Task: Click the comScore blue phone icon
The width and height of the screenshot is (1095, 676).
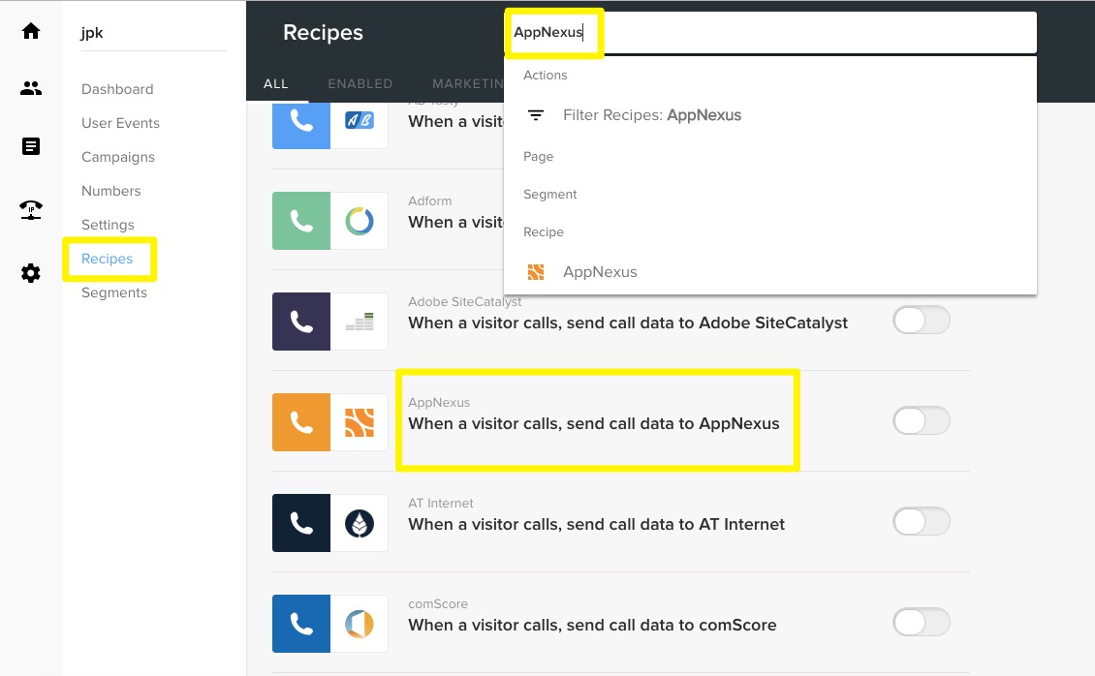Action: pos(301,624)
